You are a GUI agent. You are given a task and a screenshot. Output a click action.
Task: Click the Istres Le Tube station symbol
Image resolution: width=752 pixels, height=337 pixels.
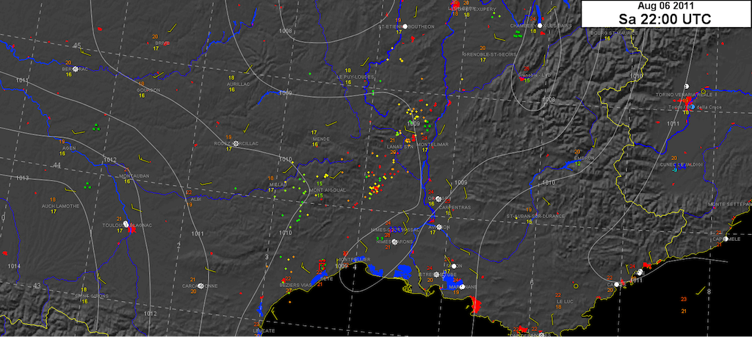click(438, 274)
